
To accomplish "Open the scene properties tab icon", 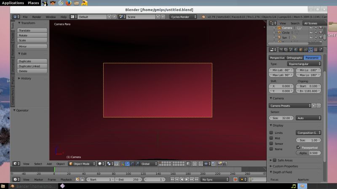I will [291, 50].
